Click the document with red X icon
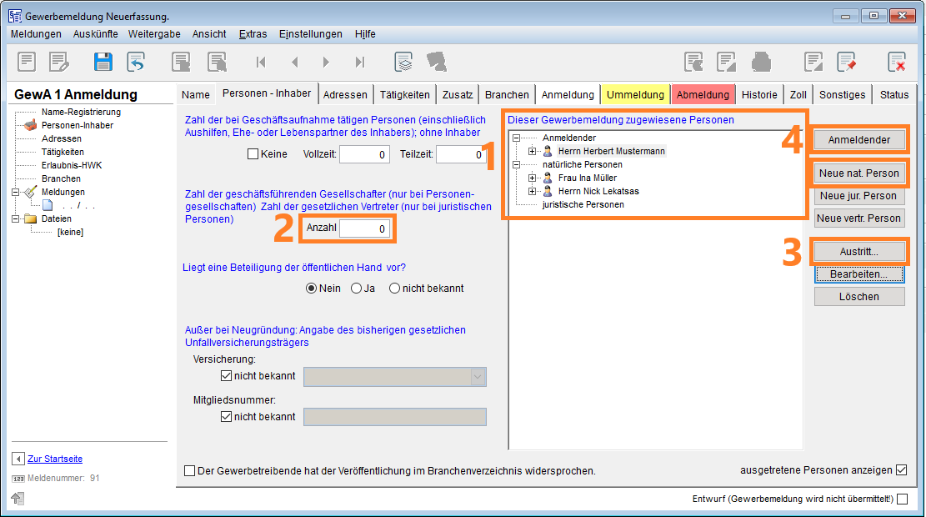 [x=897, y=62]
